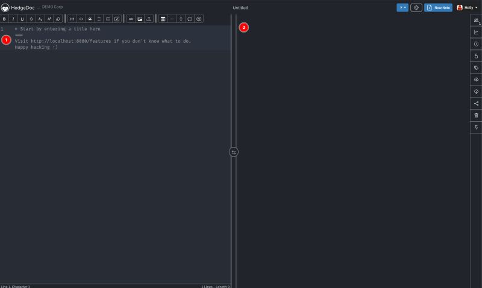Click the 'Line 1, Character 1' status text
Viewport: 482px width, 288px height.
(x=16, y=286)
